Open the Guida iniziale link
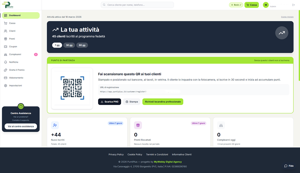Image resolution: width=300 pixels, height=173 pixels. pos(287,17)
